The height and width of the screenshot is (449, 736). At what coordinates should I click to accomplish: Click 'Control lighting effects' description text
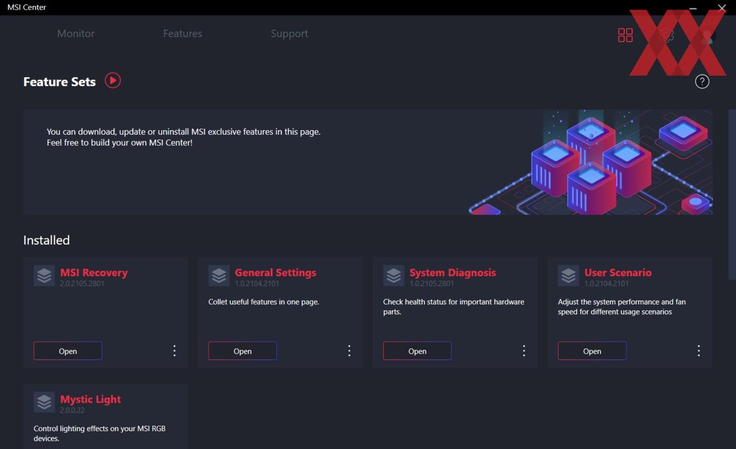[100, 433]
